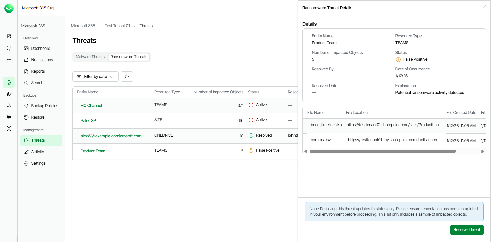491x242 pixels.
Task: Select the Ransomware Threats tab
Action: point(129,57)
